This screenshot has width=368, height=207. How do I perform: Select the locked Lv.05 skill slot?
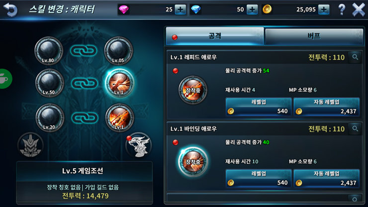click(x=118, y=51)
